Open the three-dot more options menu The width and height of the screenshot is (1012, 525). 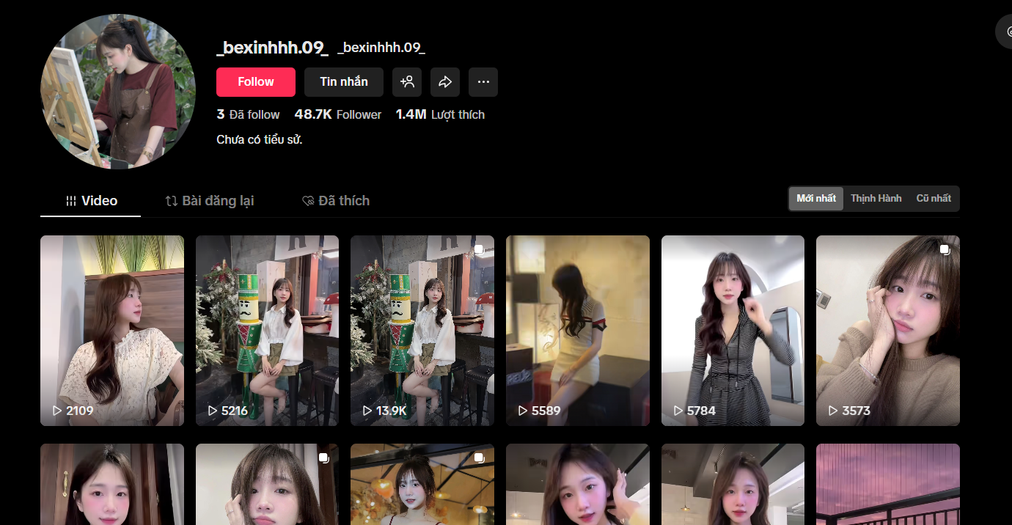tap(483, 82)
